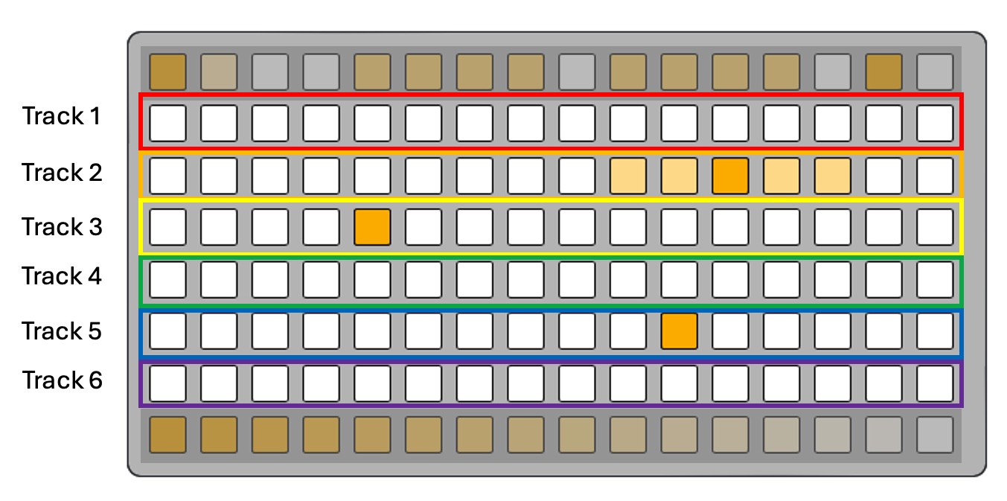Activate step 5 pad in Track 1

point(372,124)
